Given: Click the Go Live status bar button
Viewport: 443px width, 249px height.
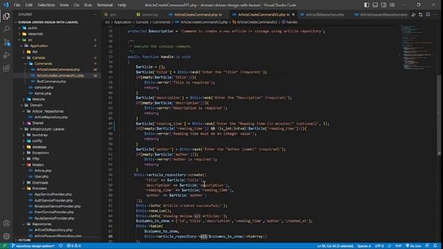Looking at the screenshot, I should coord(413,246).
